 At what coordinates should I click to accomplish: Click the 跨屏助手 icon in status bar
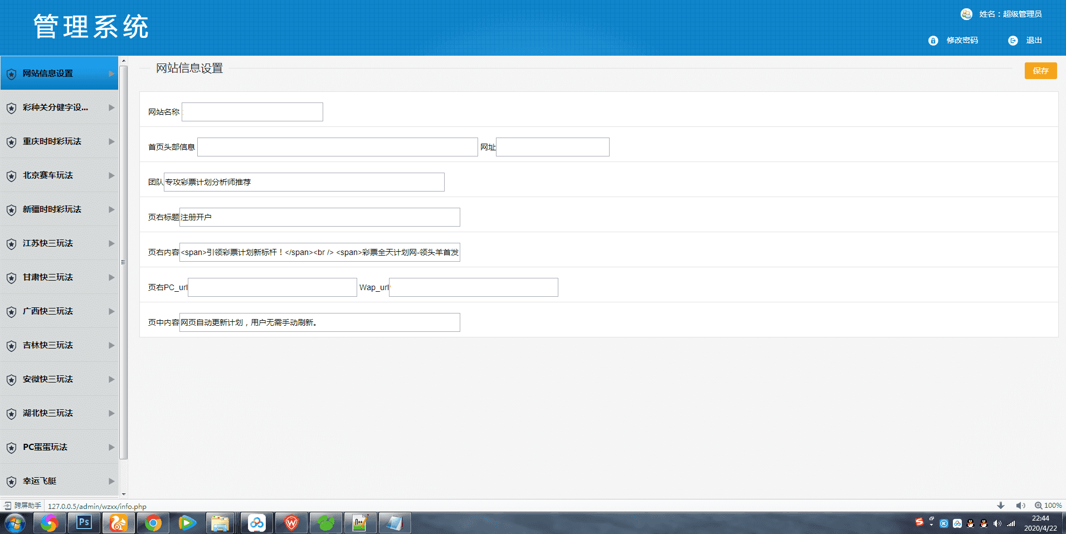point(8,506)
